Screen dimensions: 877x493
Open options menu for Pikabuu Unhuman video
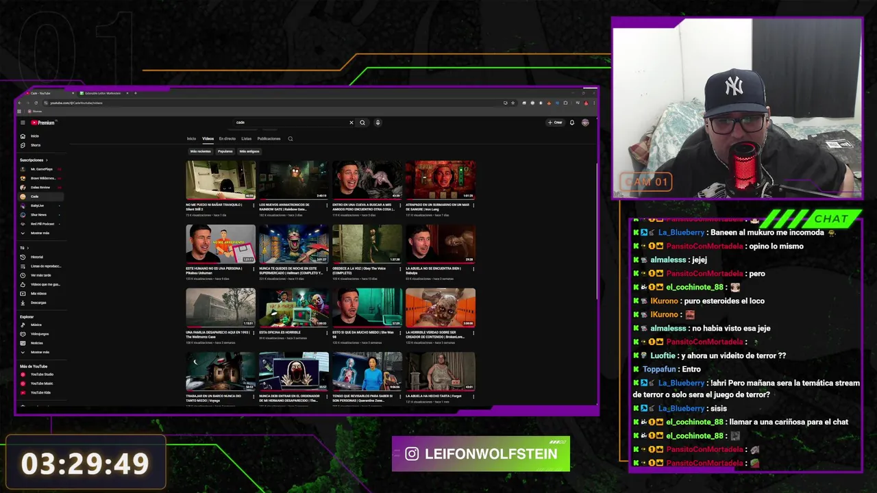coord(253,268)
